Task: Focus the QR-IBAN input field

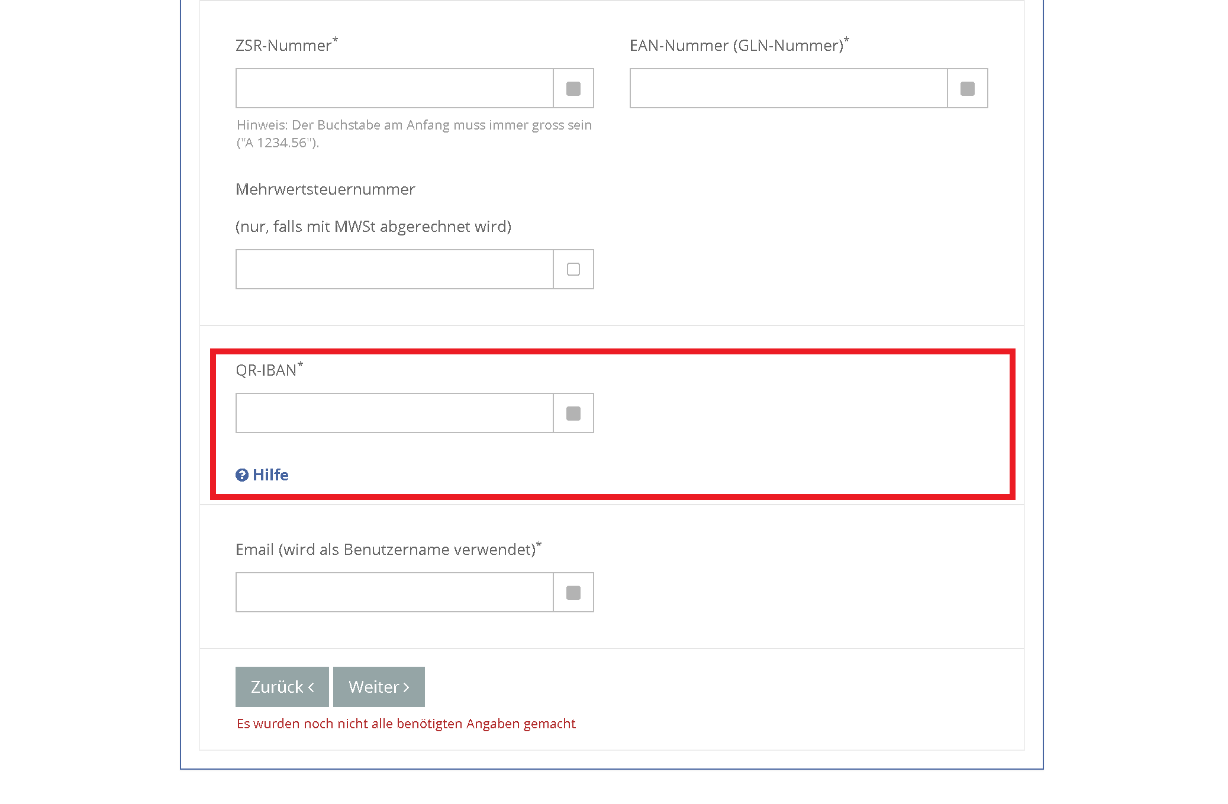Action: pyautogui.click(x=395, y=413)
